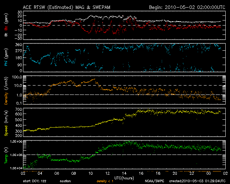Click the yellow 'Speed (km/s)' axis label
The width and height of the screenshot is (230, 184).
point(6,123)
